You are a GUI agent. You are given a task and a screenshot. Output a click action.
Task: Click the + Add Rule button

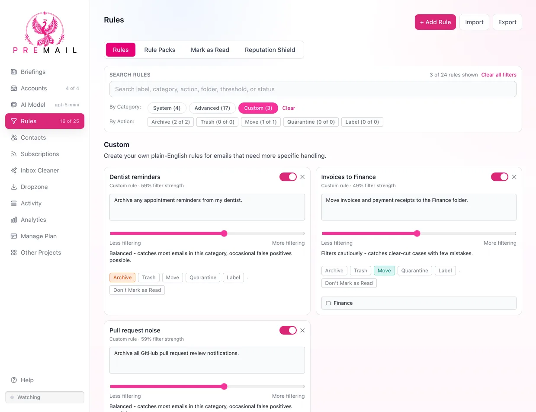click(x=435, y=22)
